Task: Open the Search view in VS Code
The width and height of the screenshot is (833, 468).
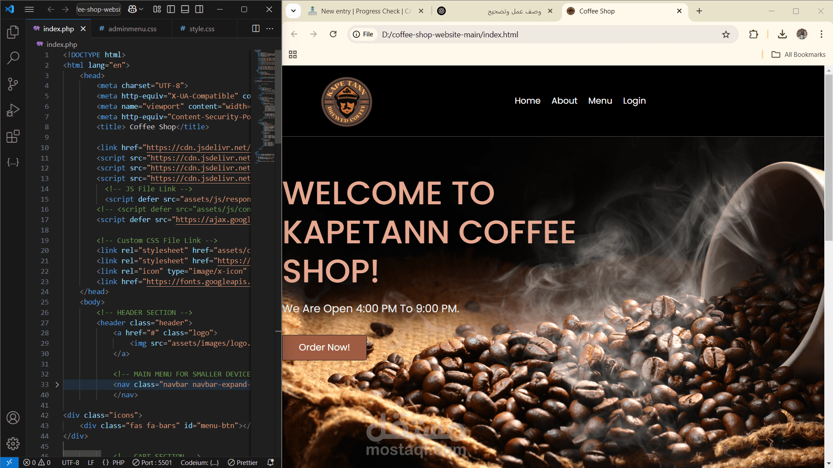Action: [x=13, y=58]
